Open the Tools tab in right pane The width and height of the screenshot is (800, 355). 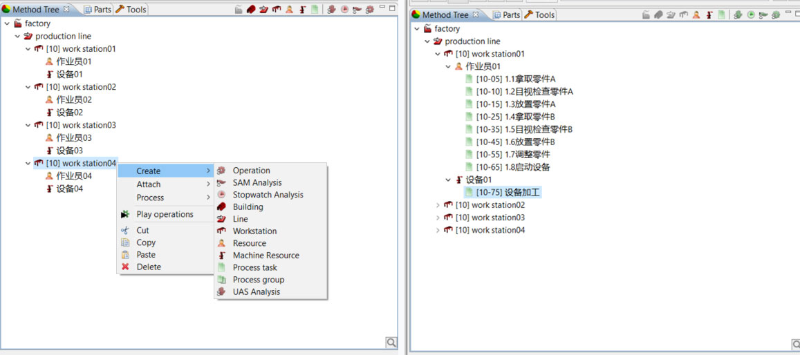[x=539, y=15]
